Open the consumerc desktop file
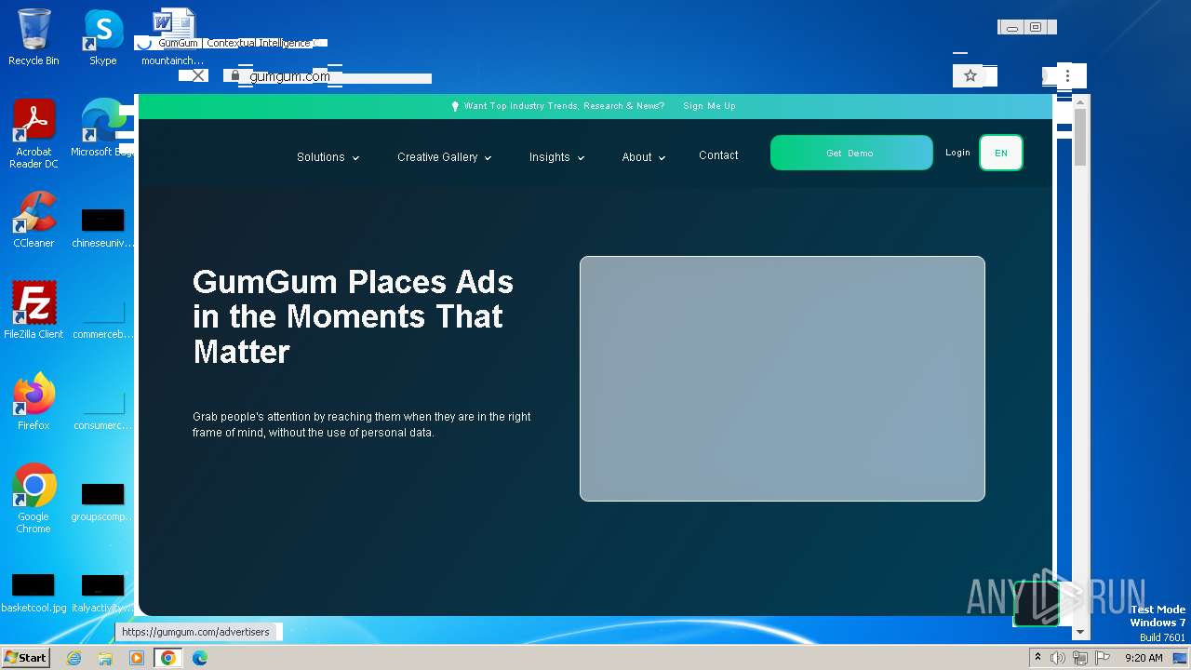Screen dimensions: 1191x670 (x=102, y=410)
